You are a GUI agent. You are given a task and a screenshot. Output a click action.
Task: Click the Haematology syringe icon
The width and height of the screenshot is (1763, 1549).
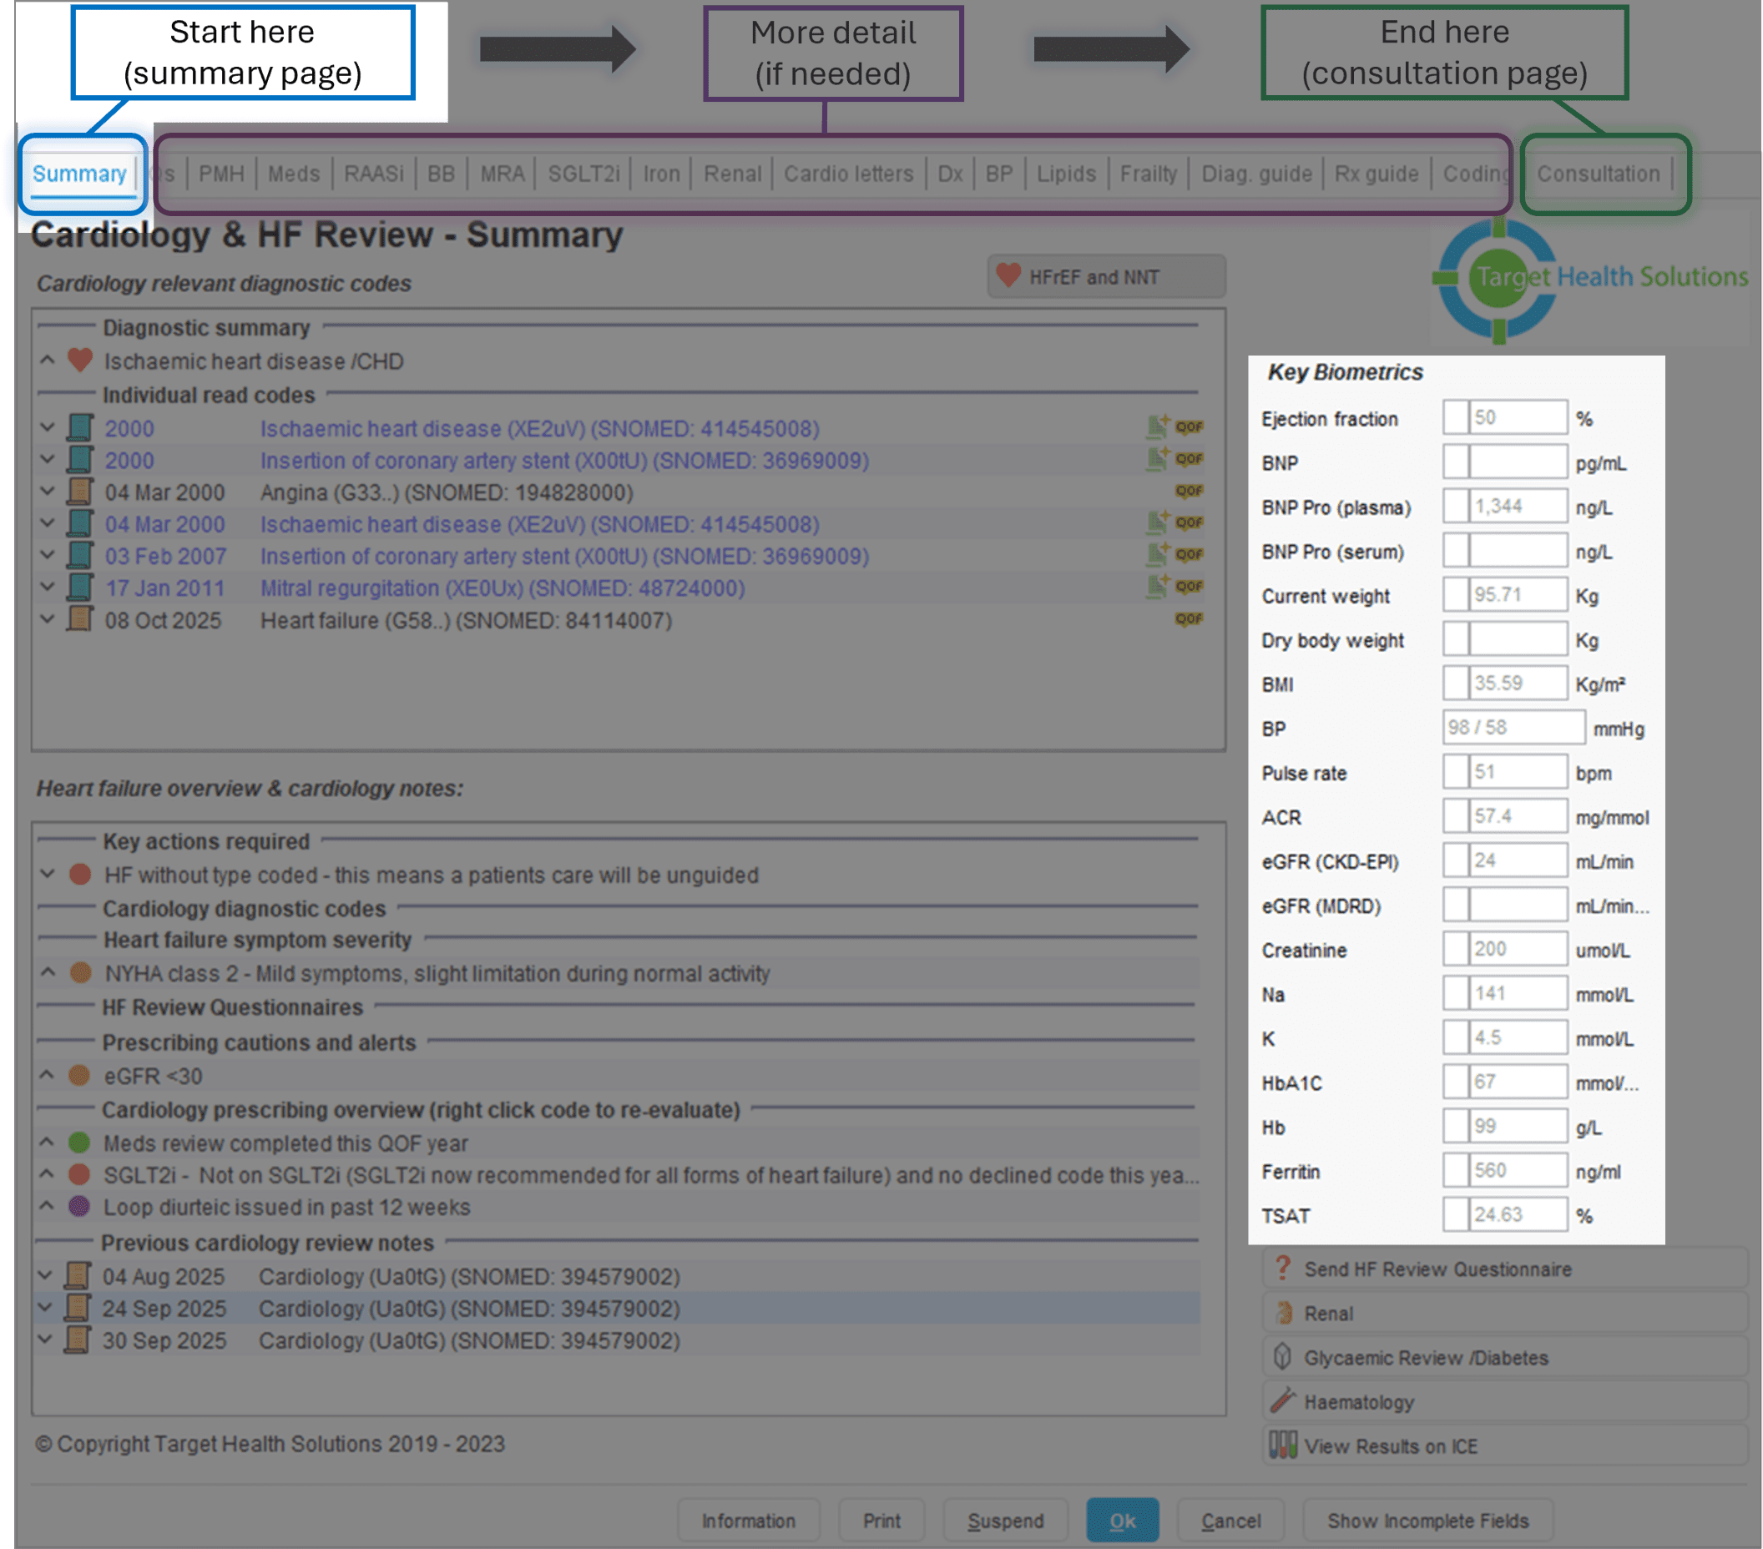click(1282, 1400)
